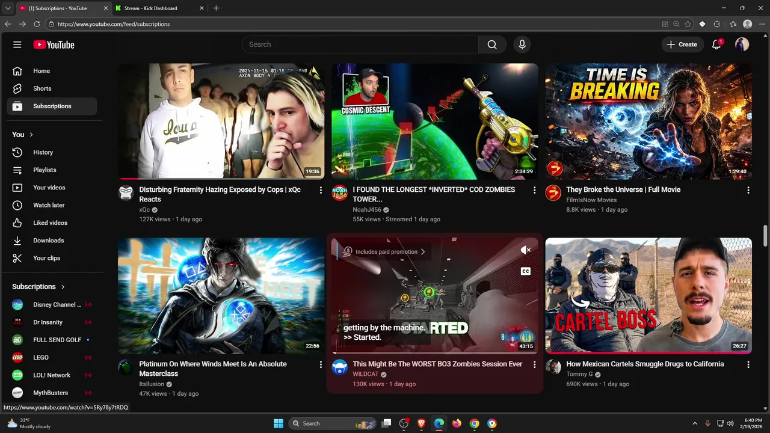Expand the Subscriptions section chevron
Viewport: 770px width, 433px height.
click(x=63, y=287)
